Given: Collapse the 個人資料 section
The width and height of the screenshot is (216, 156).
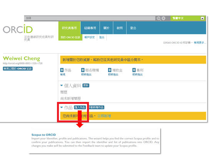Looking at the screenshot, I should [x=62, y=86].
